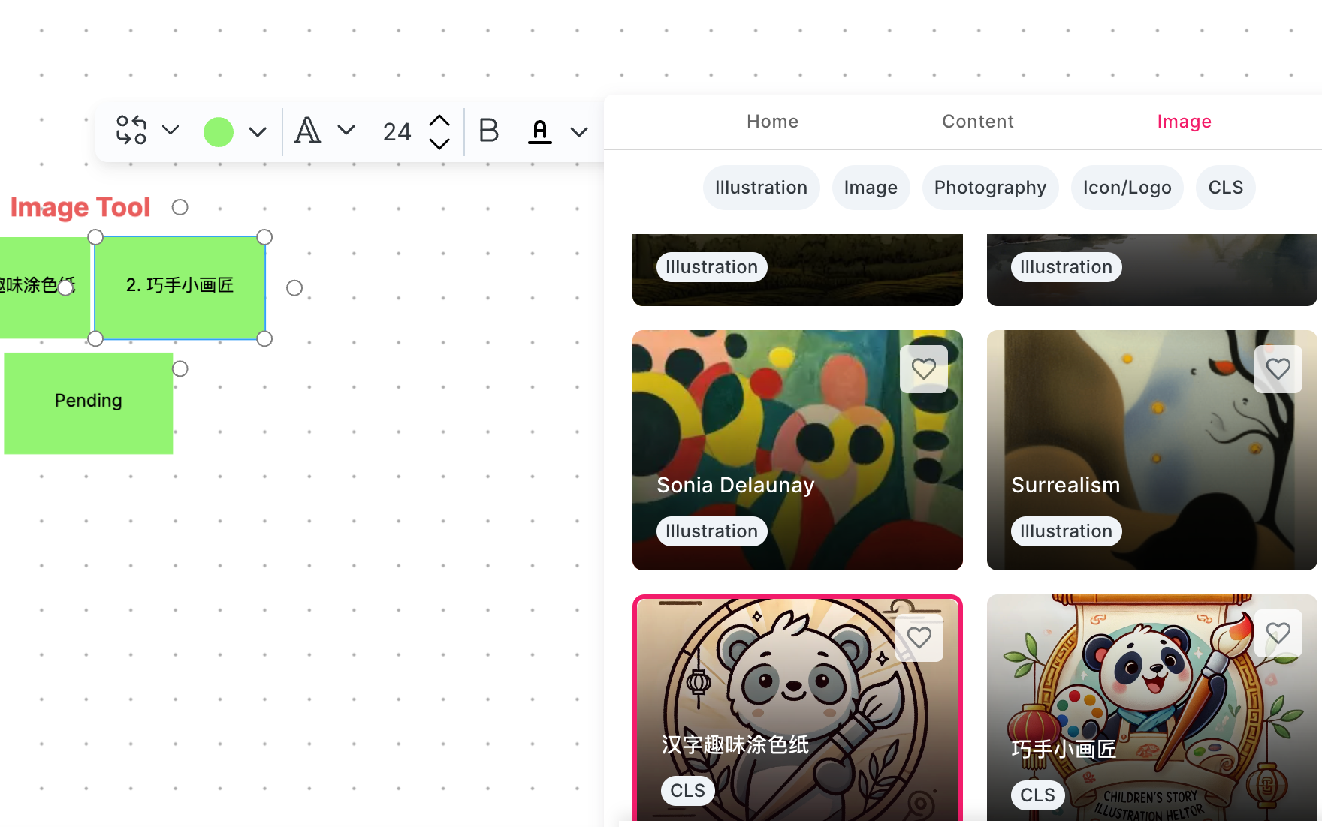Viewport: 1322px width, 827px height.
Task: Click the CLS tag on 汉字趣味涂色纸 card
Action: (688, 791)
